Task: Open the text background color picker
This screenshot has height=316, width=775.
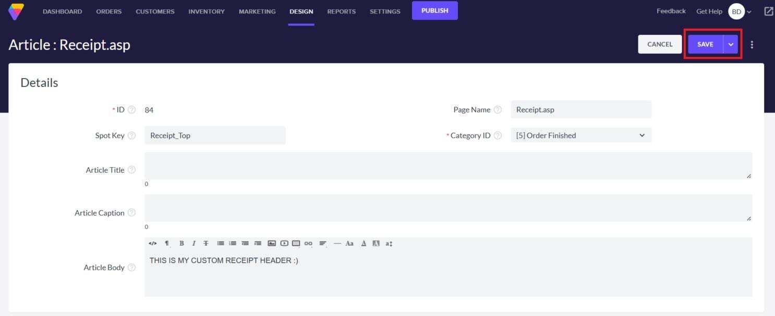Action: click(376, 243)
